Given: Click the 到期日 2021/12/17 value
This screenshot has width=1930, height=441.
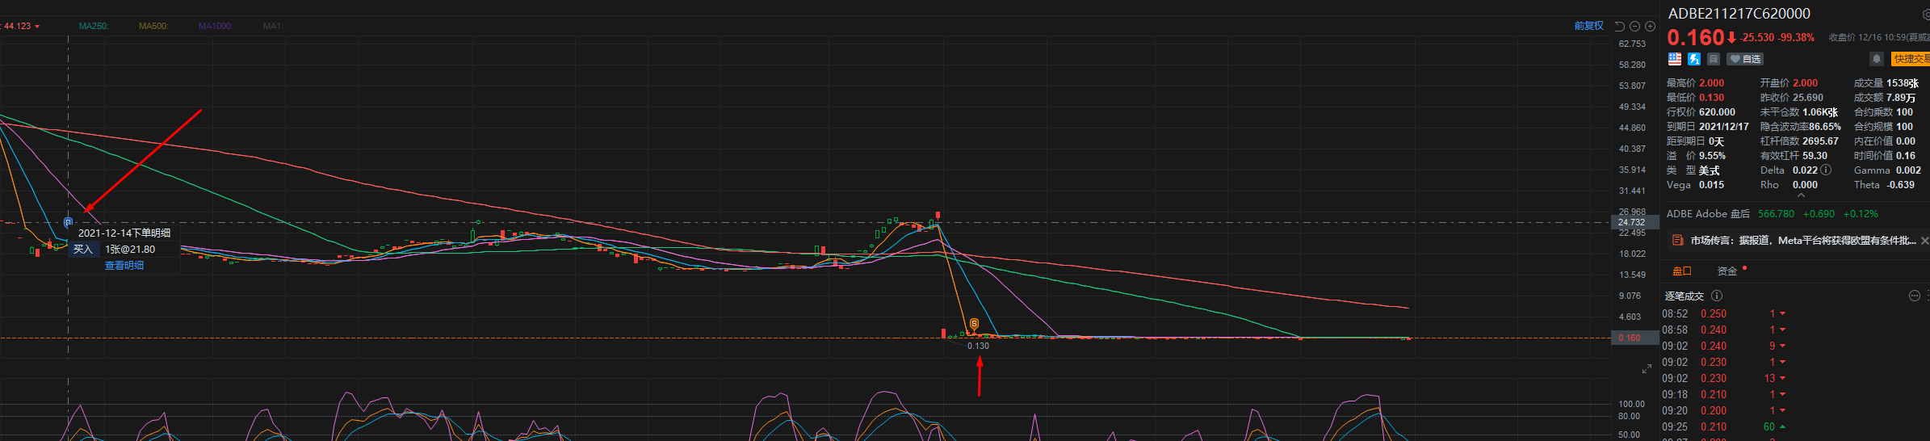Looking at the screenshot, I should [x=1723, y=127].
